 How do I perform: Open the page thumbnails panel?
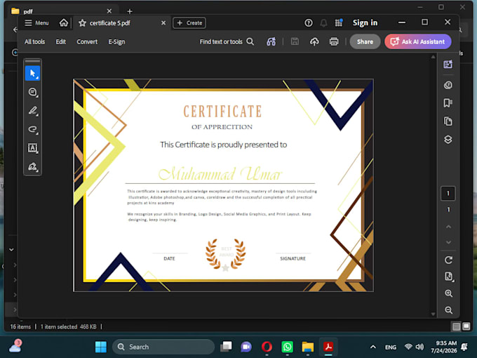coord(448,121)
